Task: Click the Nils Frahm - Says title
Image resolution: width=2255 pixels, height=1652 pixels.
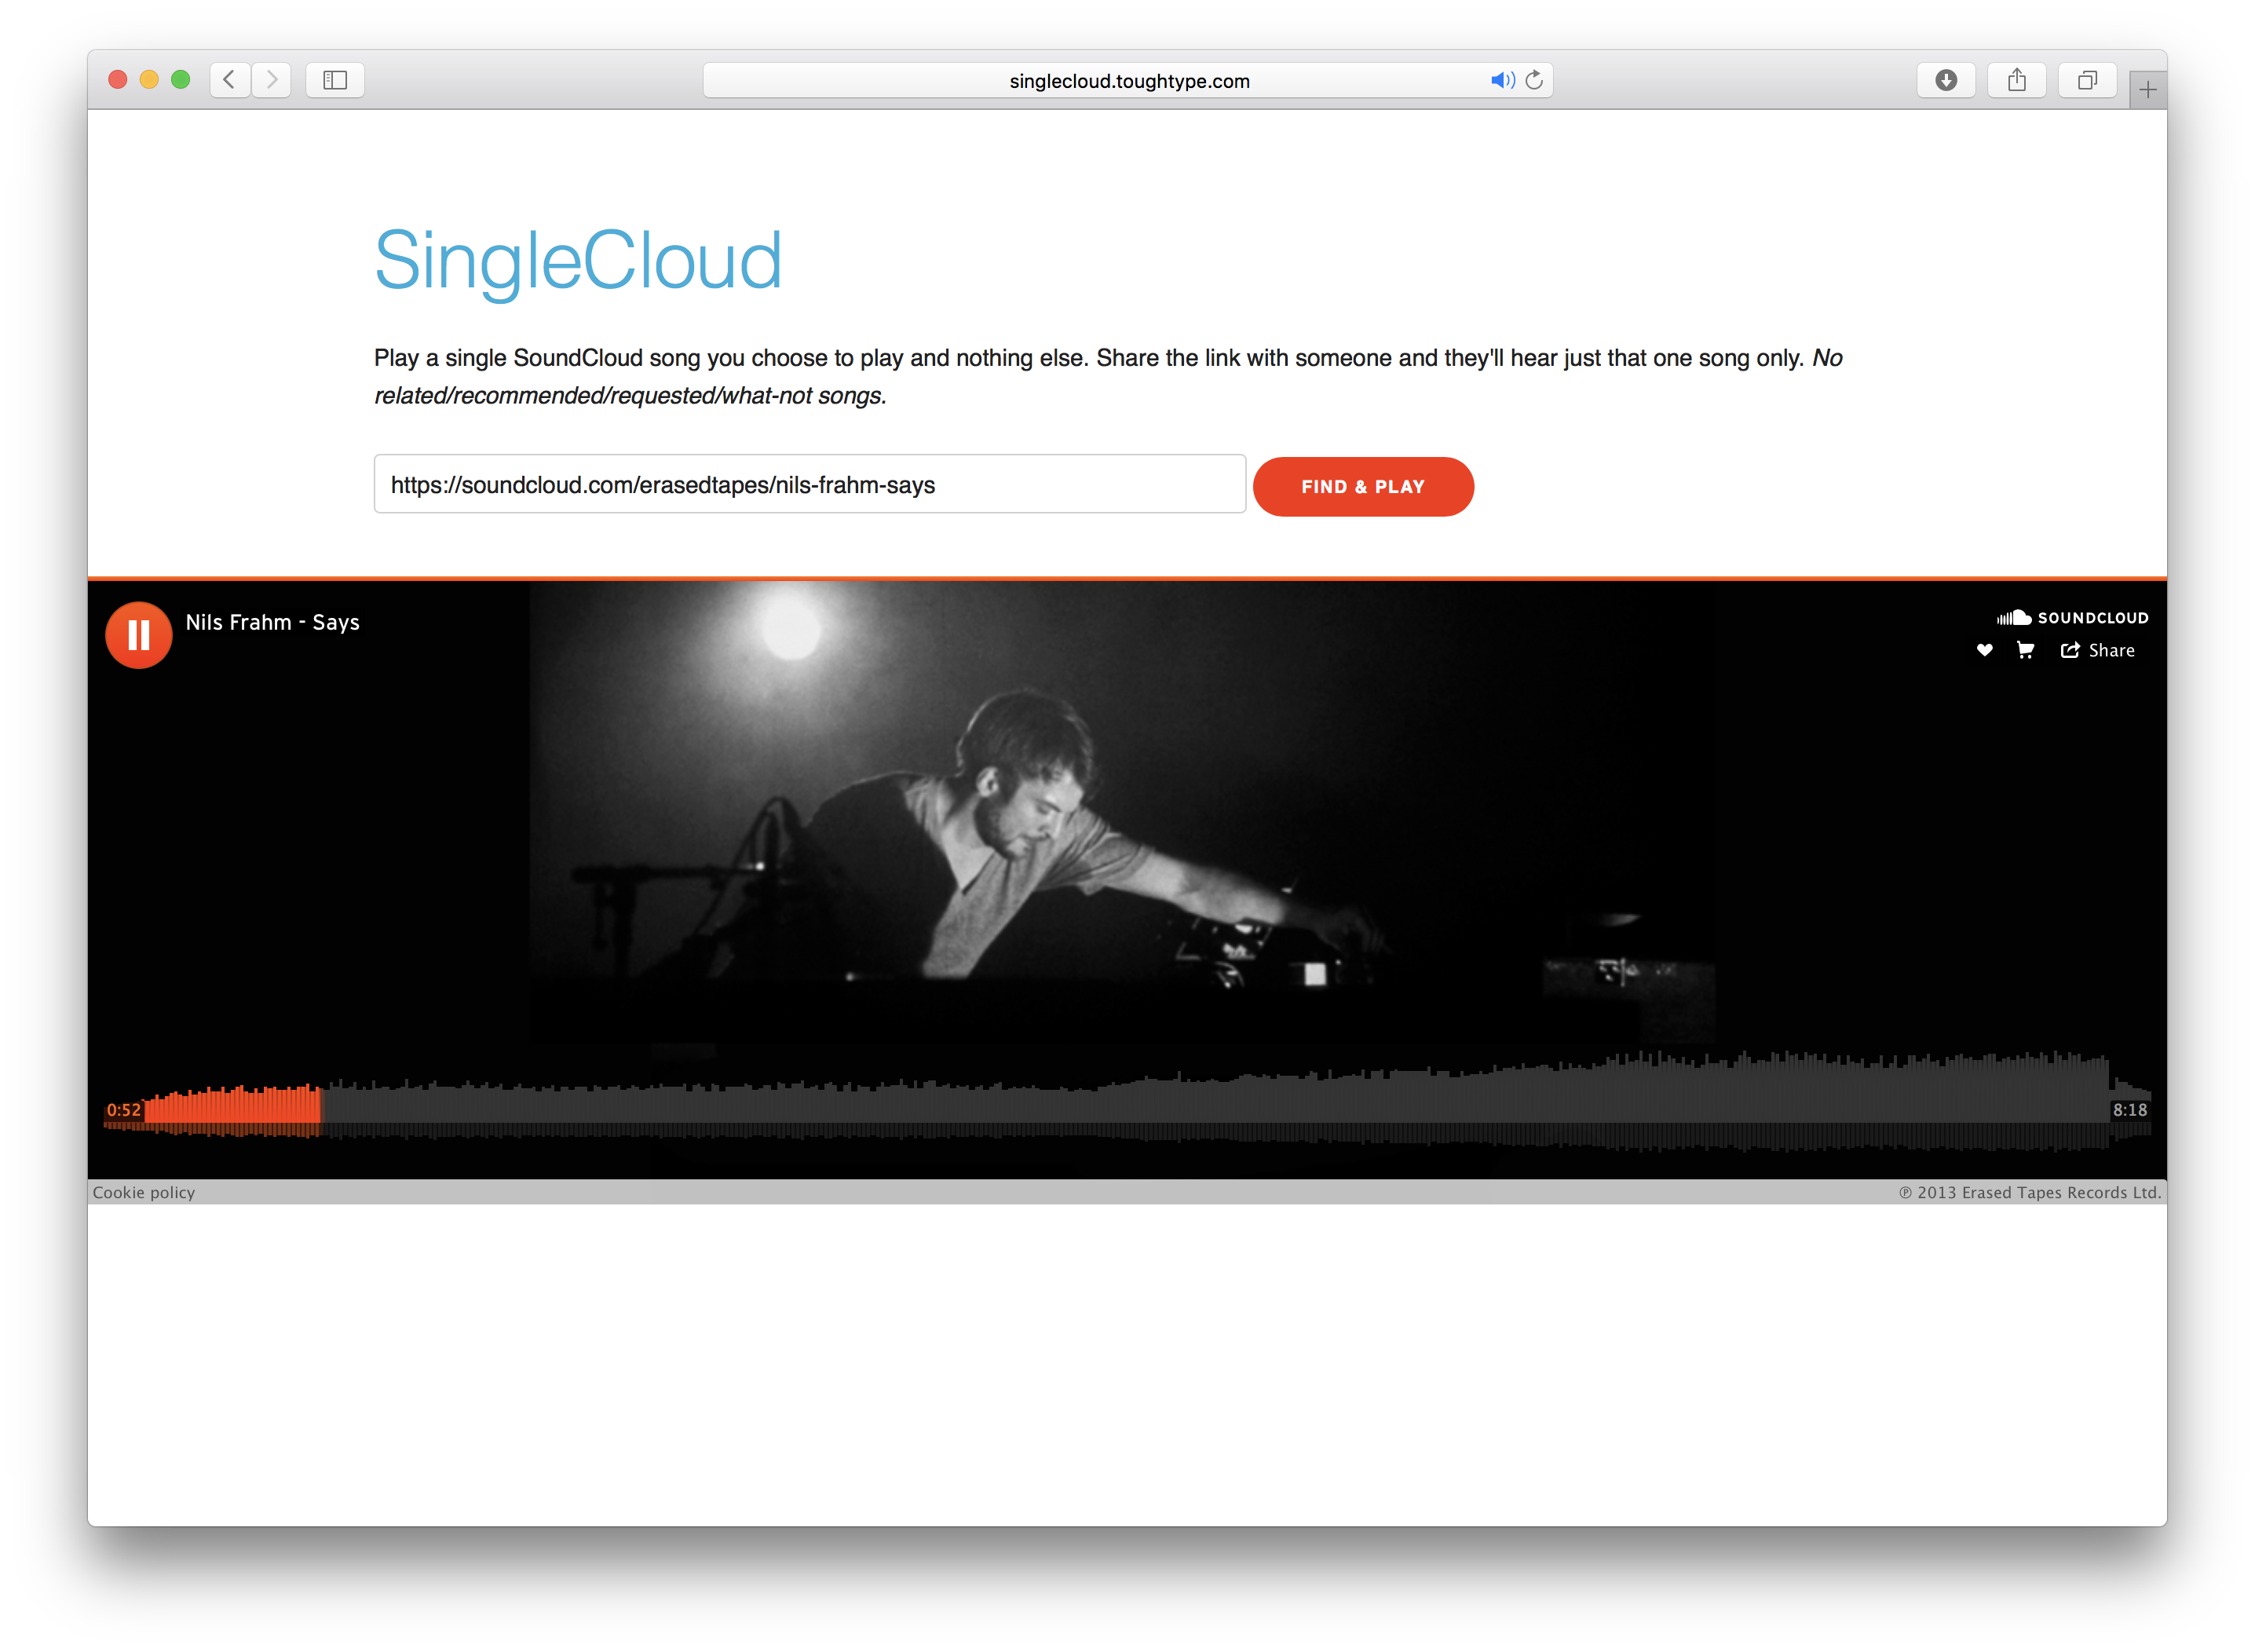Action: [x=272, y=622]
